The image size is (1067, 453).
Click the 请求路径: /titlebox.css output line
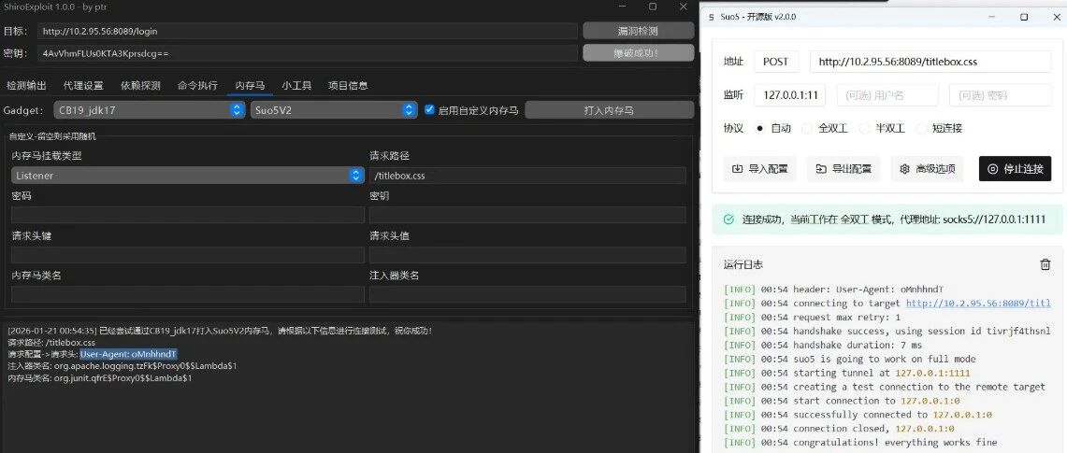[51, 342]
